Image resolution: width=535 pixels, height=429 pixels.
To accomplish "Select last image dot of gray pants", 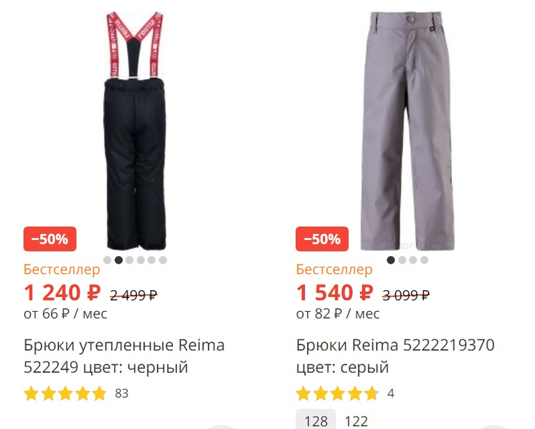I will [424, 260].
